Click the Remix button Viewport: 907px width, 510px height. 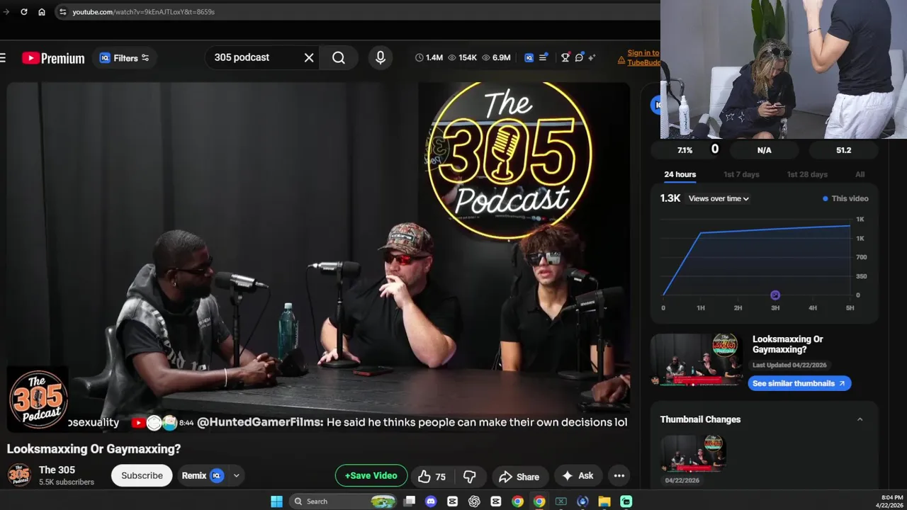(x=203, y=475)
